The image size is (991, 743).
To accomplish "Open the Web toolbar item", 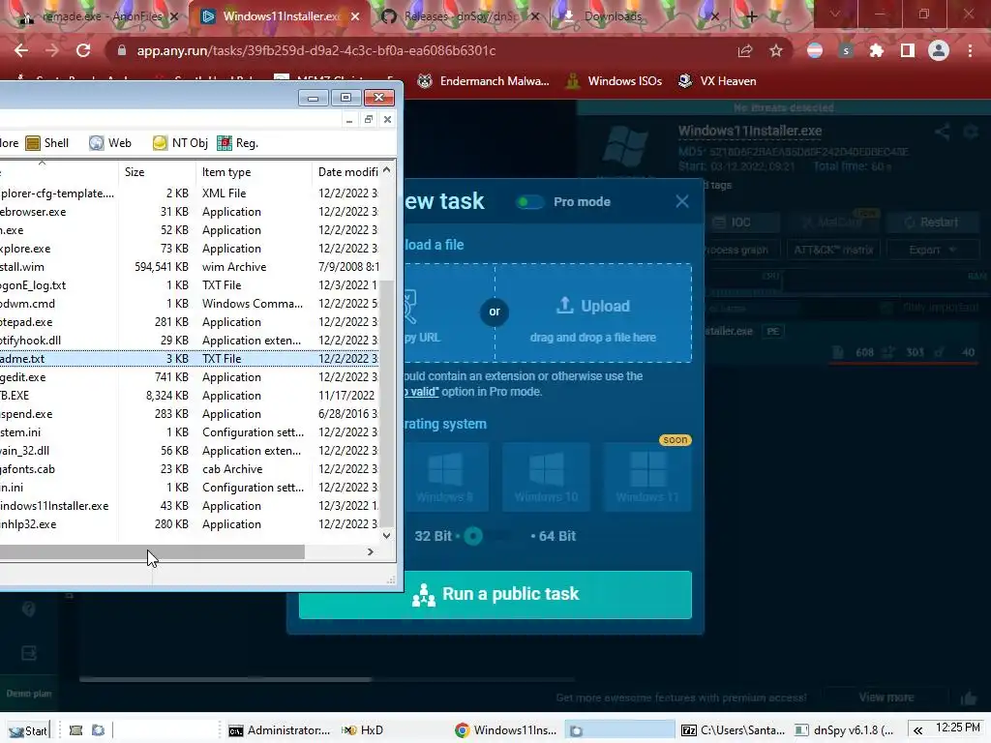I will point(110,143).
